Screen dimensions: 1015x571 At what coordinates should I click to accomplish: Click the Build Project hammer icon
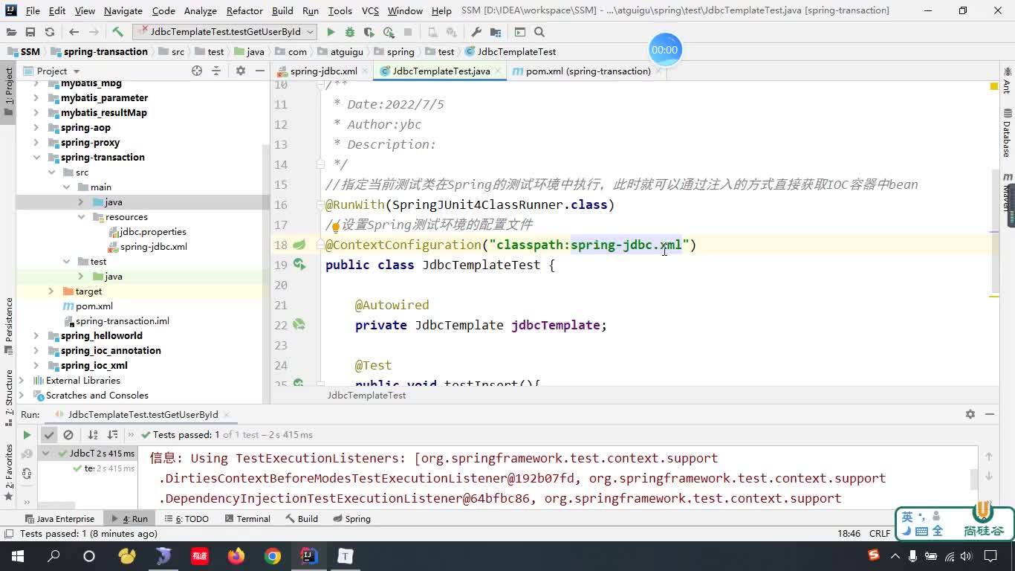(x=117, y=32)
